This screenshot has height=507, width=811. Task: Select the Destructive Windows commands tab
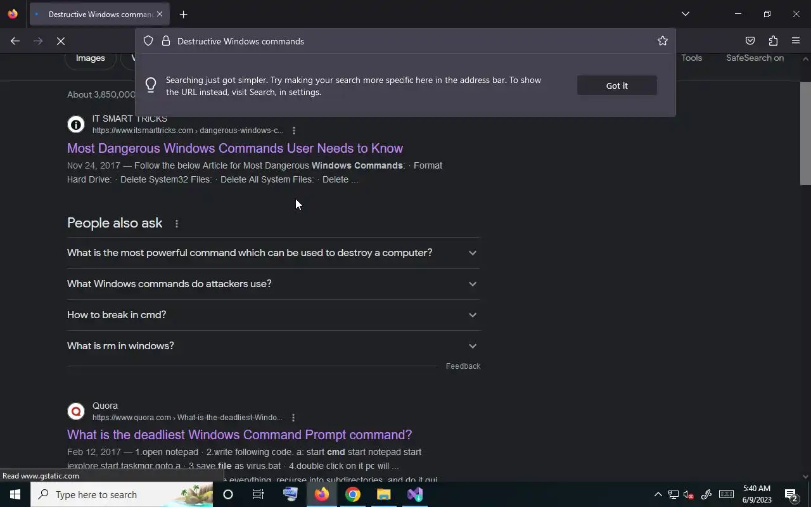point(99,14)
